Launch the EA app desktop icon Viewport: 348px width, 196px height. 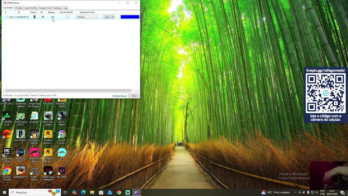pos(7,136)
